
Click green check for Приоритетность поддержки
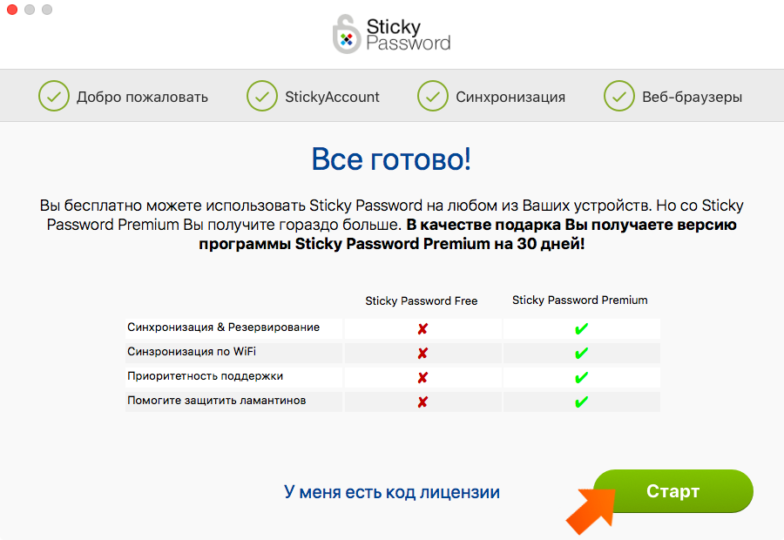[581, 377]
